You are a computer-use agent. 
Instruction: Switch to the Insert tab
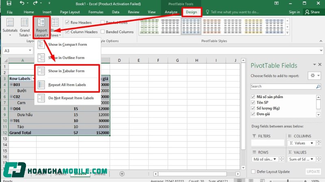click(x=47, y=12)
